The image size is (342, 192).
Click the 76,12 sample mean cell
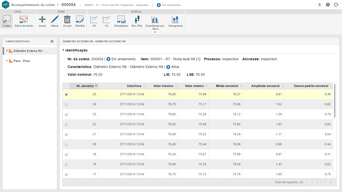(226, 114)
